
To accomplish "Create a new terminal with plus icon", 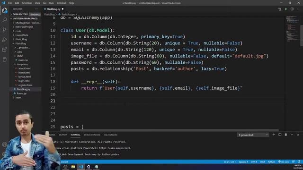I will (274, 135).
